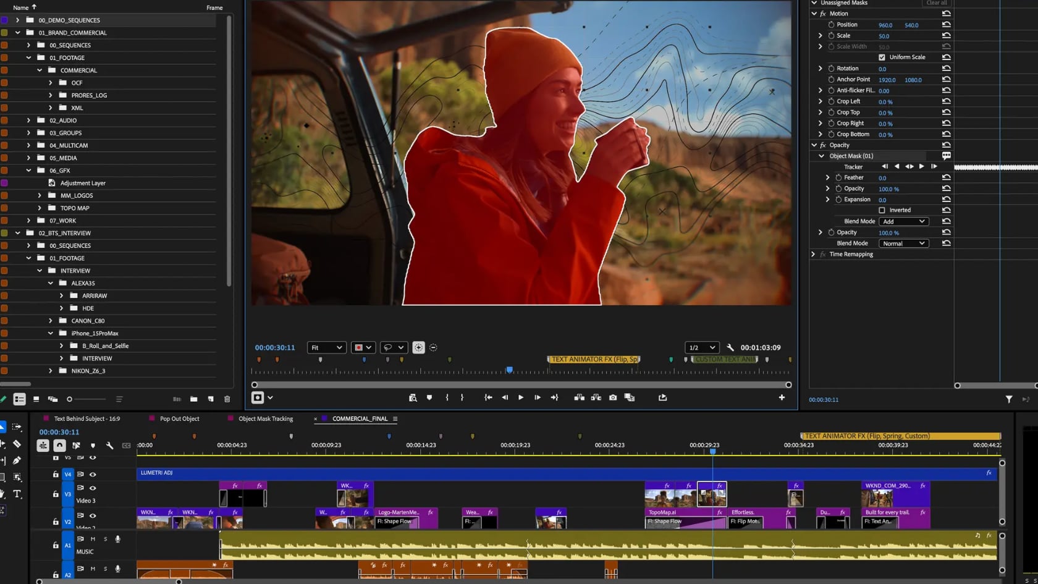Click the closed captions CC icon in the timeline
The image size is (1038, 584).
pyautogui.click(x=126, y=446)
